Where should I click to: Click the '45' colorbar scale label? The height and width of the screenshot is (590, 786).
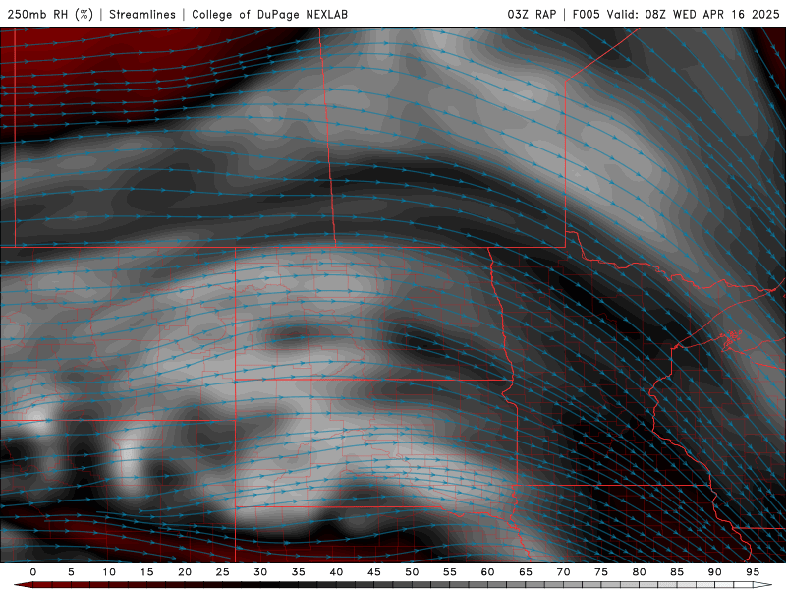click(x=374, y=572)
